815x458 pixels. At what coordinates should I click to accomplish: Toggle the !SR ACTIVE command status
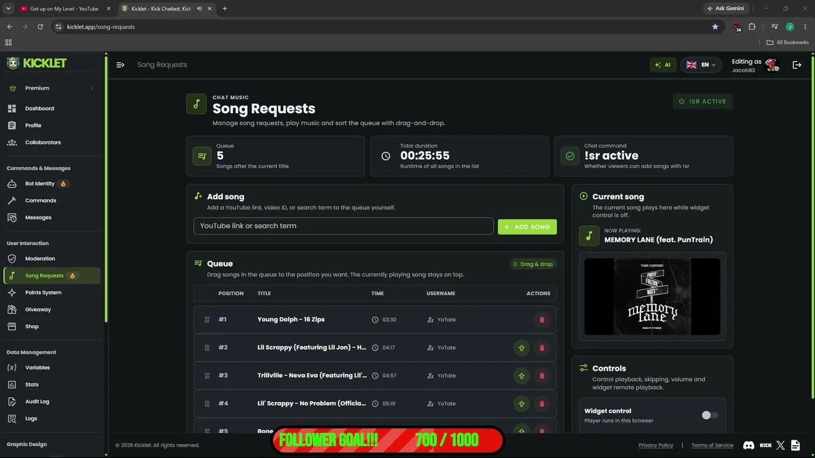click(703, 101)
